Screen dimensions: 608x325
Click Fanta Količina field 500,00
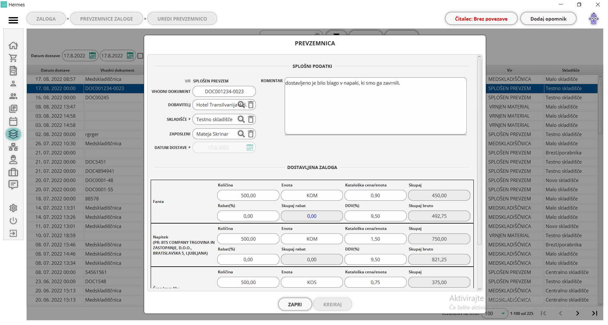pyautogui.click(x=248, y=195)
